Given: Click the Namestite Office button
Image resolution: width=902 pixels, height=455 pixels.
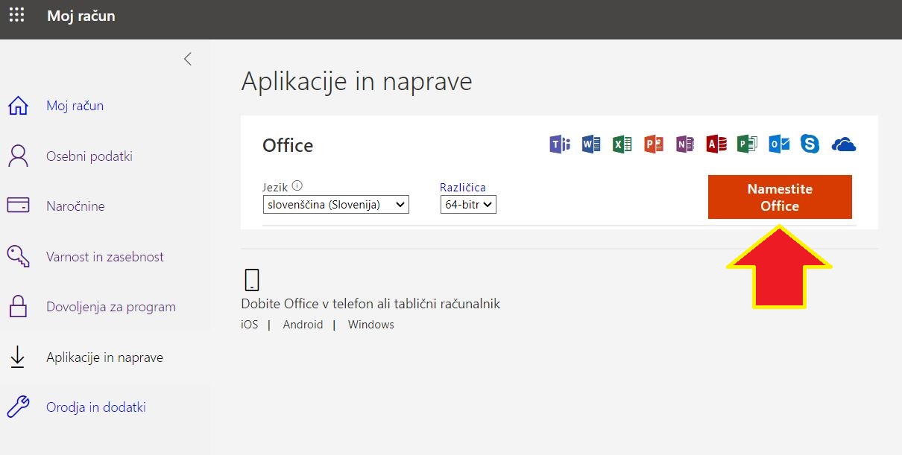Looking at the screenshot, I should pyautogui.click(x=780, y=197).
